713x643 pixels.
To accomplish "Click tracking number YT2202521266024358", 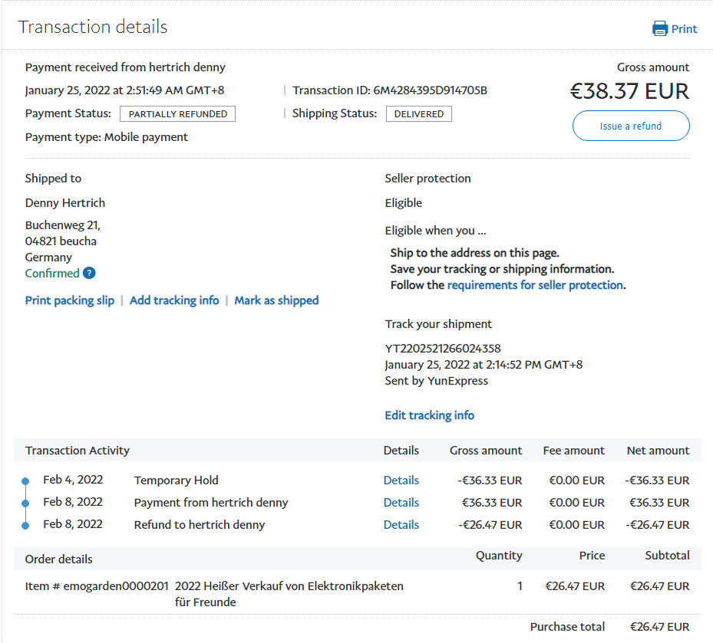I will click(442, 349).
